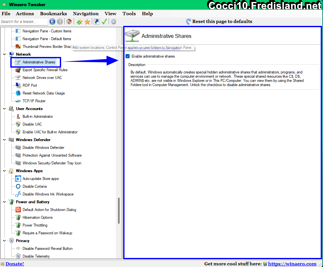This screenshot has height=267, width=323.
Task: Collapse the Windows Apps tree section
Action: click(x=4, y=171)
